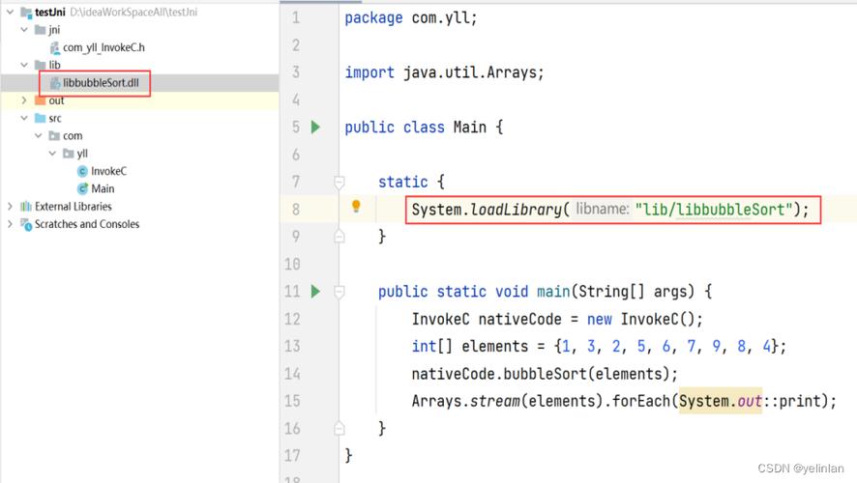Select the Main class icon in tree
This screenshot has width=857, height=483.
(x=82, y=188)
